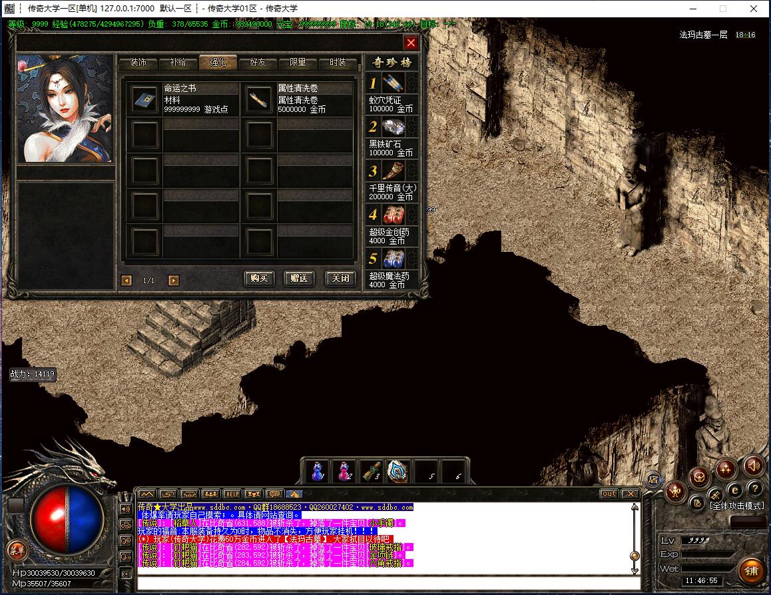Pick the 千里传音(大) horn icon
The height and width of the screenshot is (595, 771).
pyautogui.click(x=393, y=171)
